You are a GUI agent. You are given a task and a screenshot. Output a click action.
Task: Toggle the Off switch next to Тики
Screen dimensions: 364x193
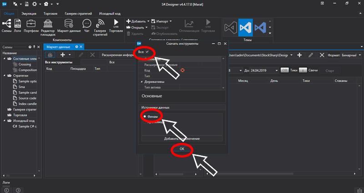click(x=284, y=71)
